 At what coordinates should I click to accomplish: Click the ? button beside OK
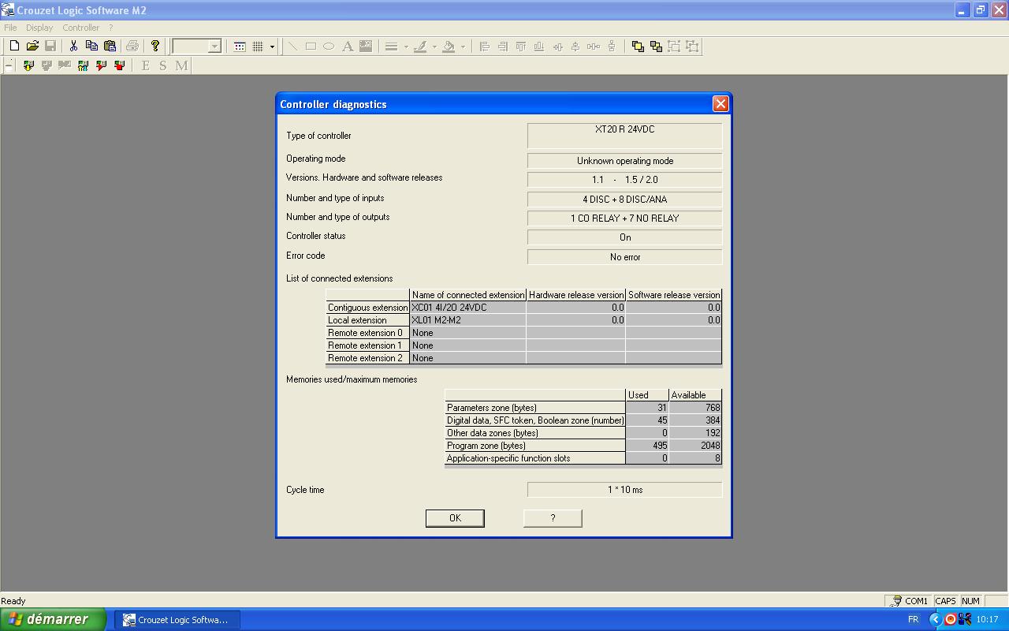[553, 518]
